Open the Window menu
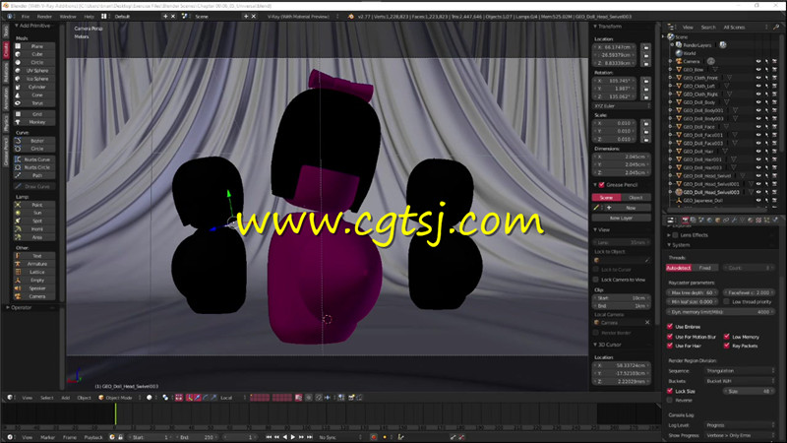The width and height of the screenshot is (787, 443). click(68, 17)
